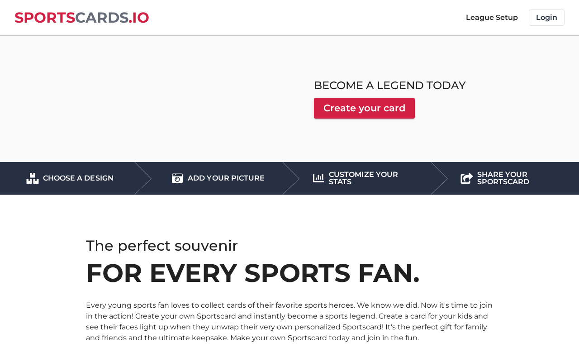Viewport: 579px width, 362px height.
Task: Click the arrow divider after Customize Your Stats
Action: tap(439, 178)
